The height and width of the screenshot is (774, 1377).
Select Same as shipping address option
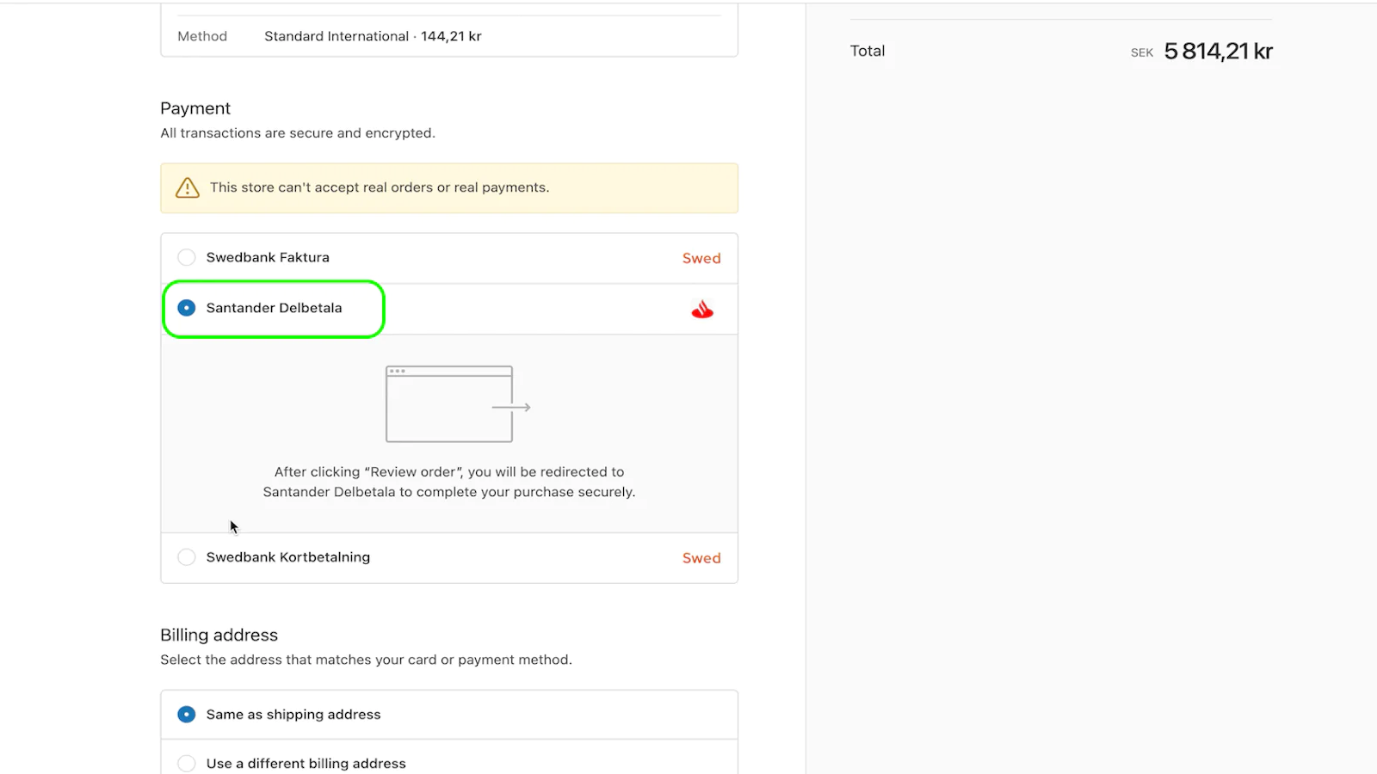[187, 715]
